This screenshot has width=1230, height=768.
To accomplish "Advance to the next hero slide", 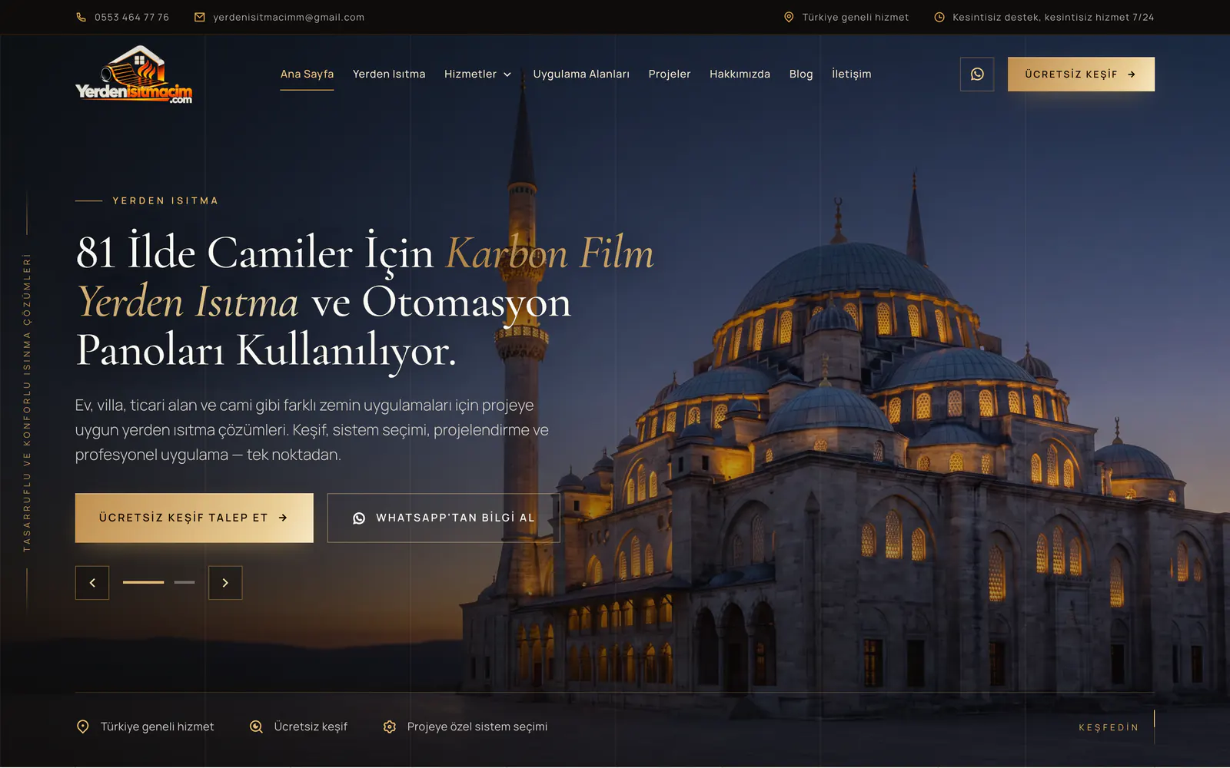I will pyautogui.click(x=225, y=583).
